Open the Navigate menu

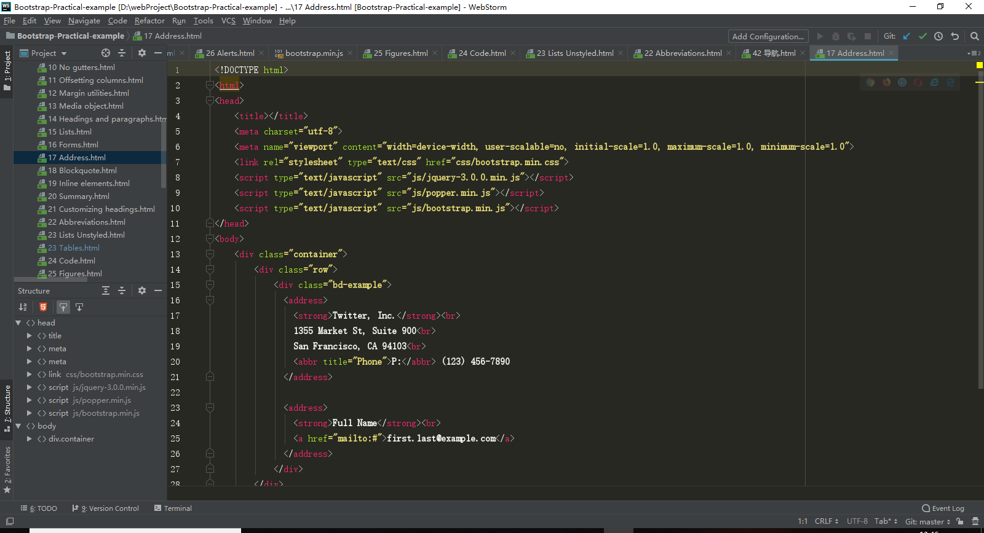(x=84, y=21)
